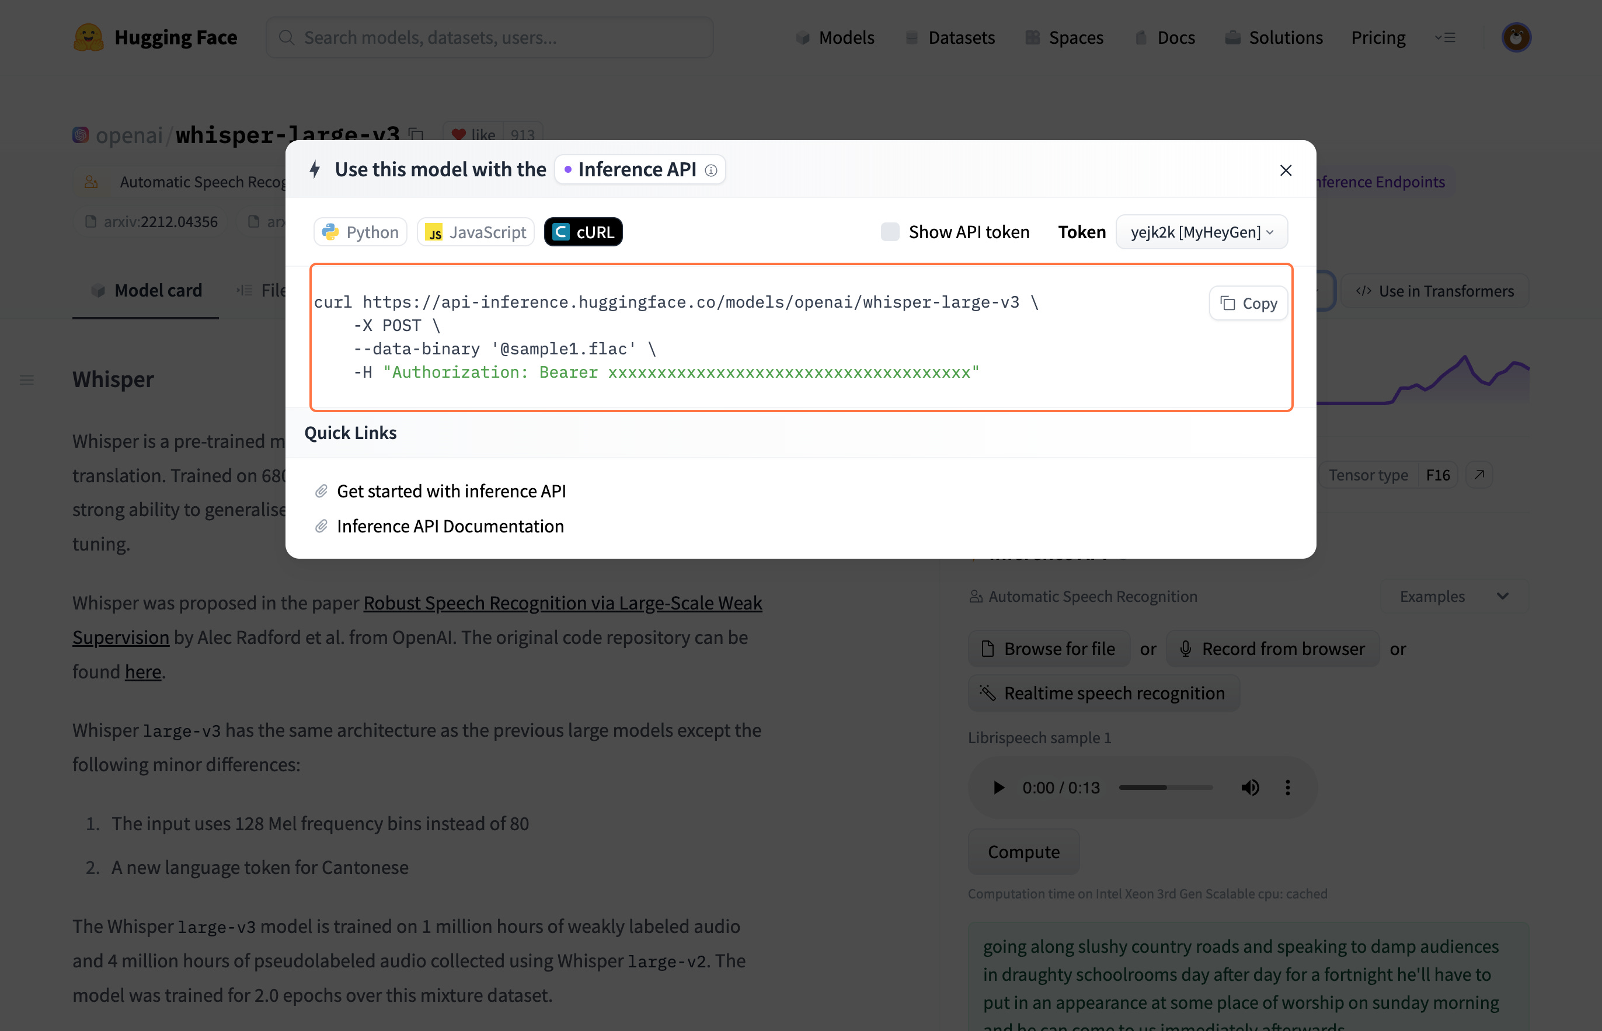
Task: Open audio player more options menu
Action: [x=1287, y=788]
